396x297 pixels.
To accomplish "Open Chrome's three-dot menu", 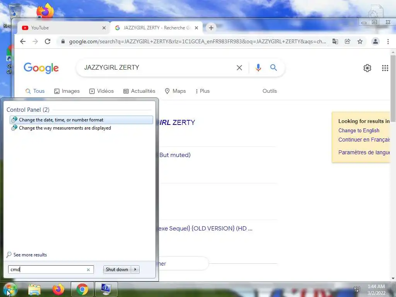I will (x=388, y=41).
